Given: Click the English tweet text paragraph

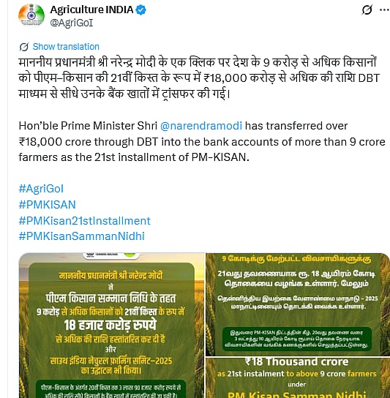Looking at the screenshot, I should point(202,142).
